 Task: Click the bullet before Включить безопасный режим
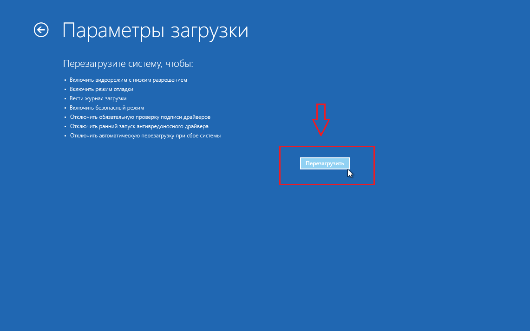point(65,108)
